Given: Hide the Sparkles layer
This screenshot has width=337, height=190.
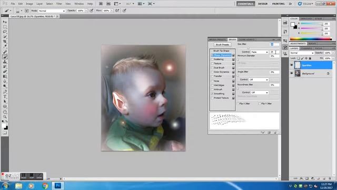Looking at the screenshot, I should 292,65.
